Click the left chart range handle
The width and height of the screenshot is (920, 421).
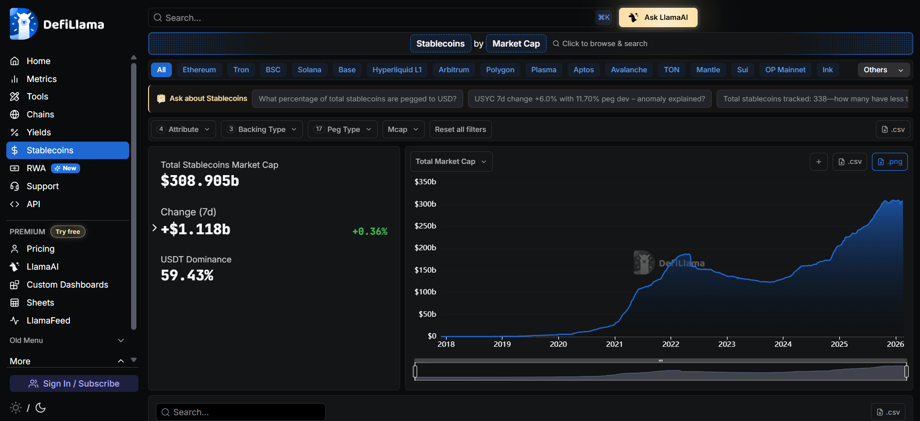coord(415,372)
